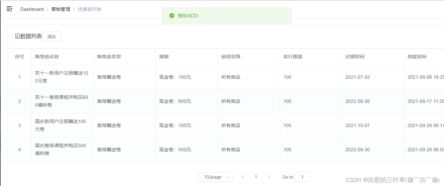The height and width of the screenshot is (186, 444).
Task: Select the 优惠券列表 breadcrumb entry
Action: pyautogui.click(x=90, y=9)
